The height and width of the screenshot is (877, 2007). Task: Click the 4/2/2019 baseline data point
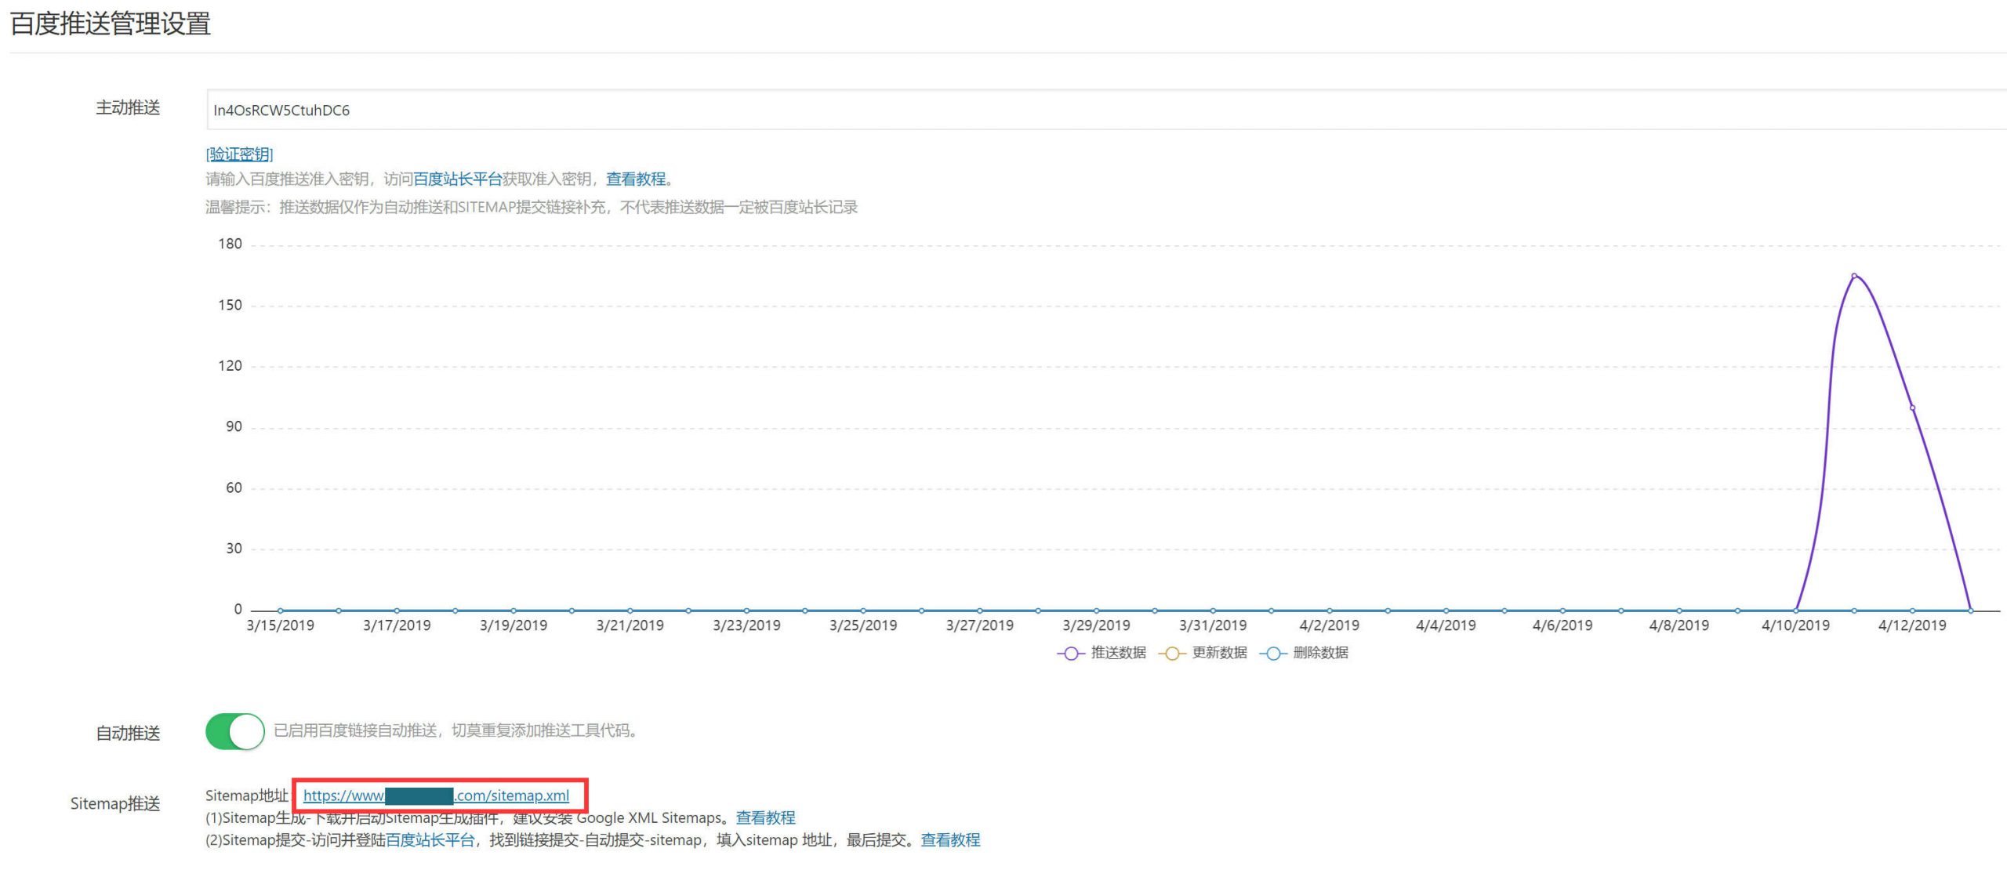tap(1330, 611)
